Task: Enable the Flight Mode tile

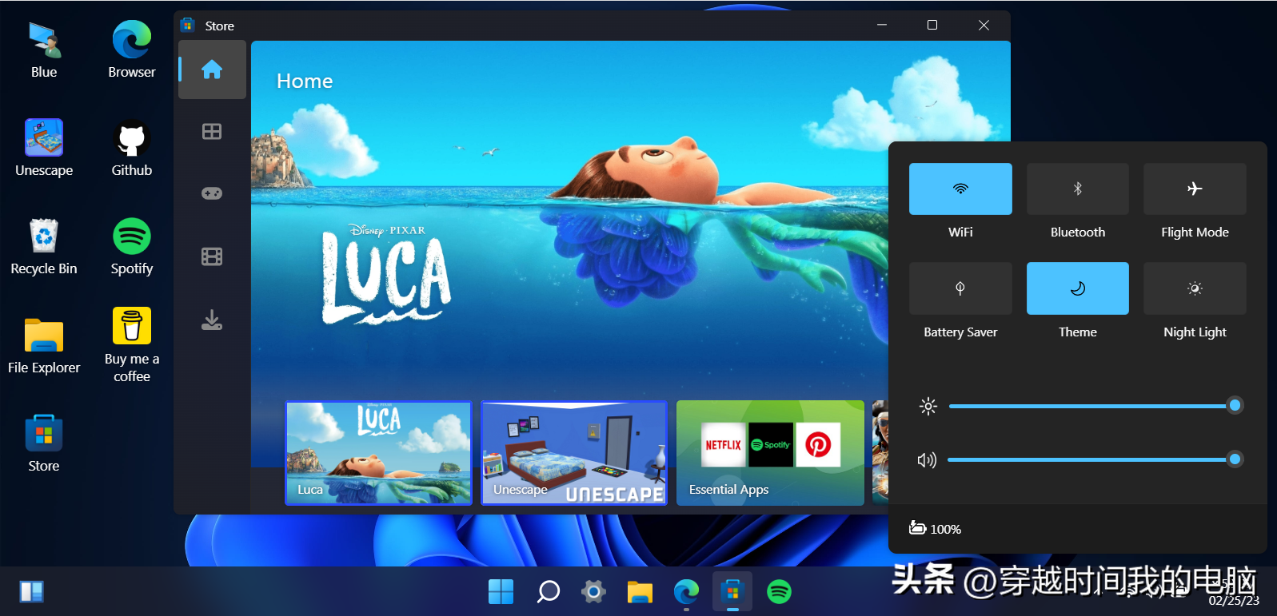Action: (1195, 189)
